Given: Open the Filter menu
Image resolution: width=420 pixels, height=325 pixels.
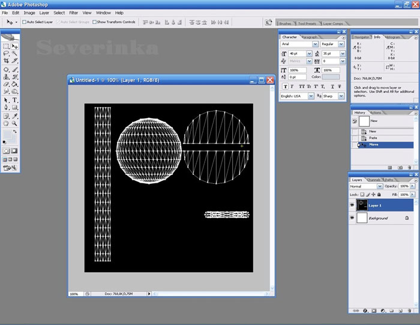Looking at the screenshot, I should tap(73, 13).
